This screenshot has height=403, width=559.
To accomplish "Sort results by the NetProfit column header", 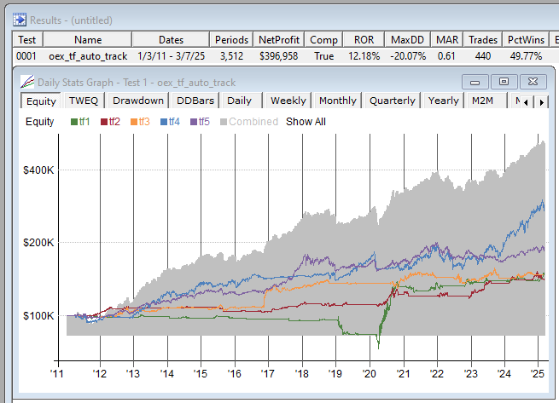I will click(279, 39).
